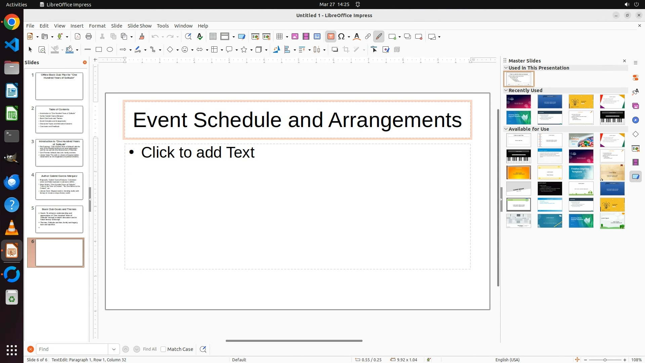Collapse the Recently Used section

point(506,90)
